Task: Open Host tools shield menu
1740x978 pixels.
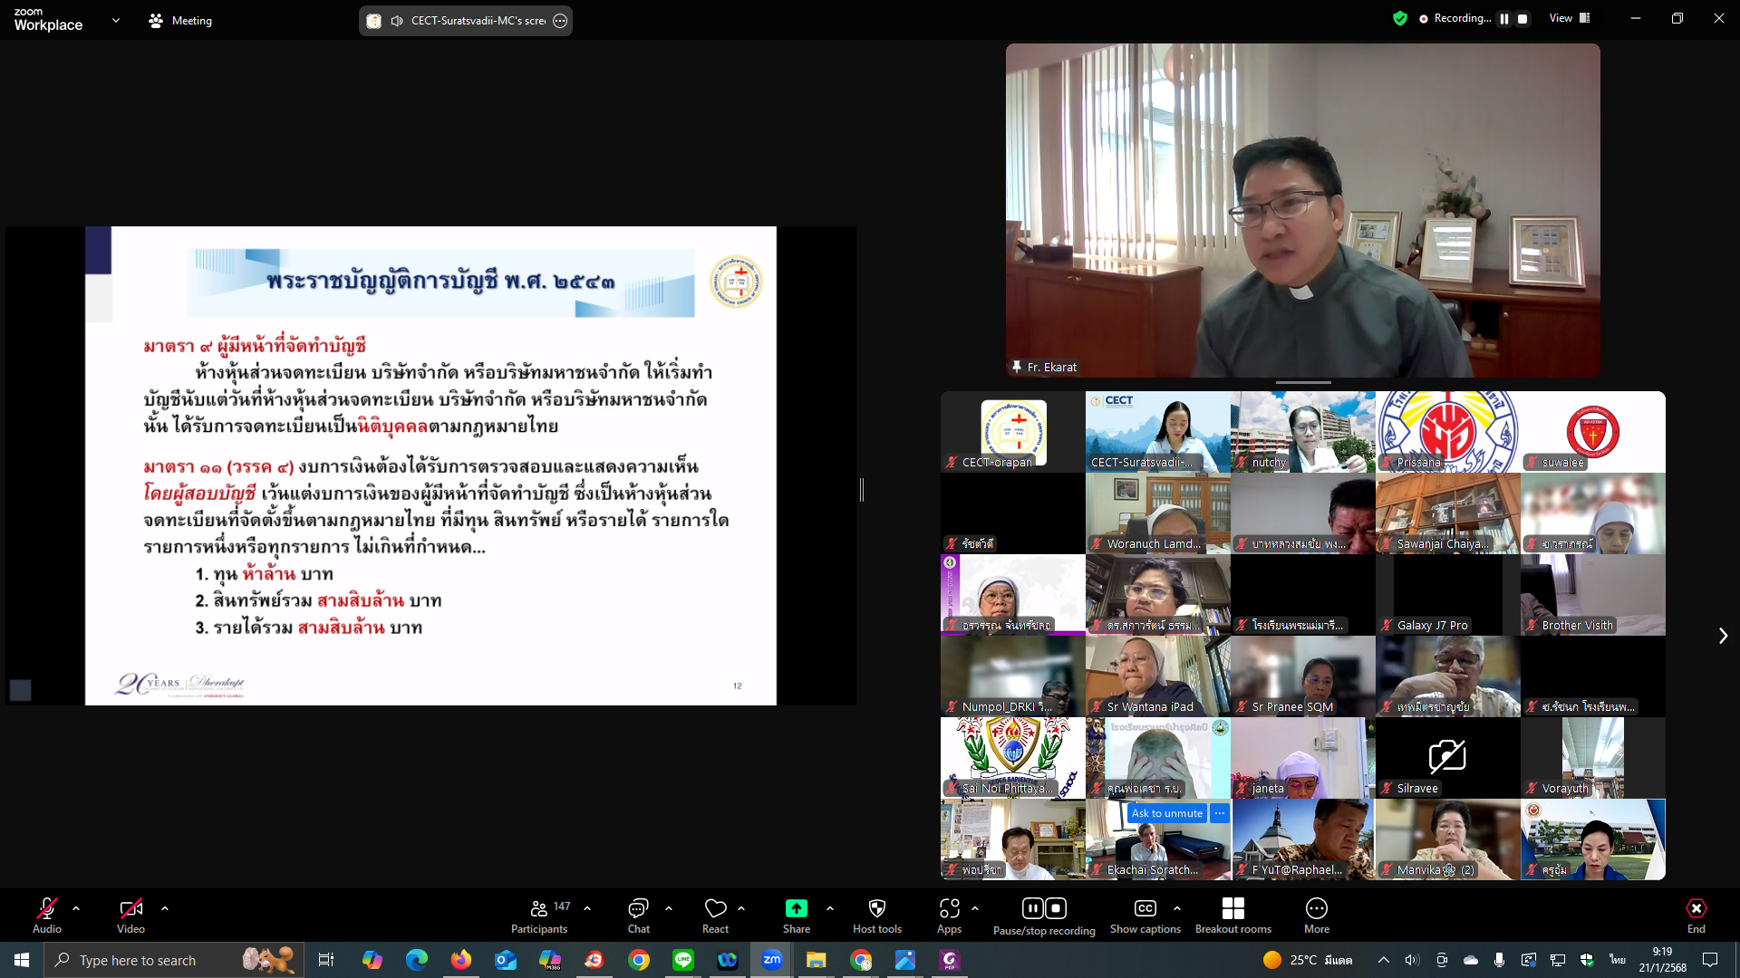Action: 877,916
